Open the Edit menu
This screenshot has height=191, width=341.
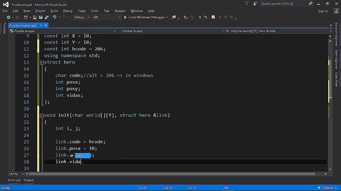point(15,11)
